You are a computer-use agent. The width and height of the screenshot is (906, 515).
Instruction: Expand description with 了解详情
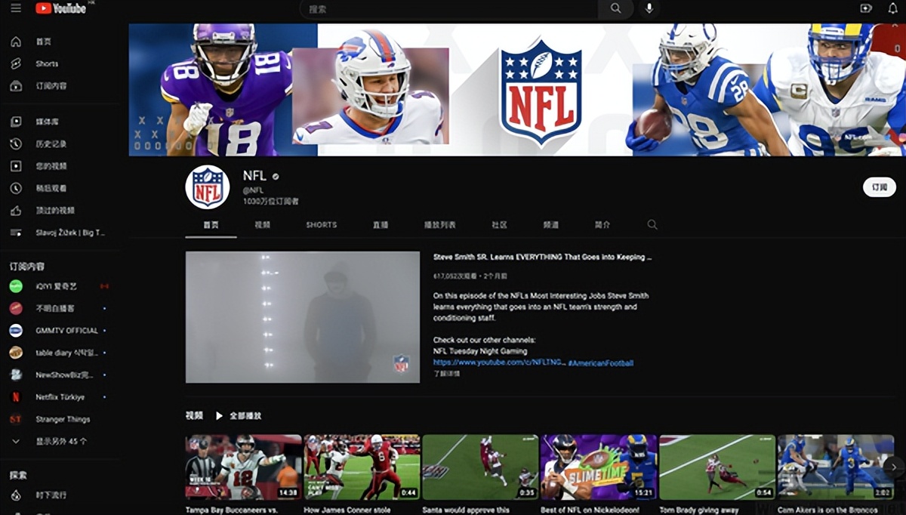(x=446, y=374)
